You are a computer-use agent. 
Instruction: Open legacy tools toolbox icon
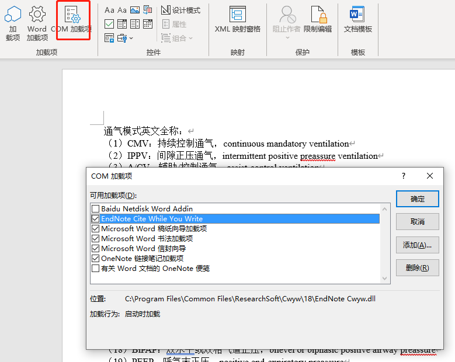(122, 38)
